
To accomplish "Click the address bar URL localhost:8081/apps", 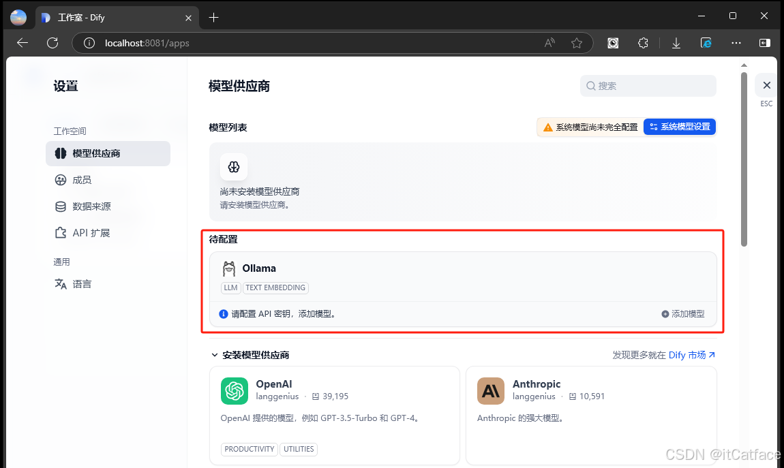I will pyautogui.click(x=147, y=43).
